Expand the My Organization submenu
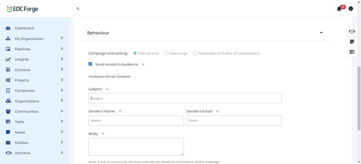 62,38
